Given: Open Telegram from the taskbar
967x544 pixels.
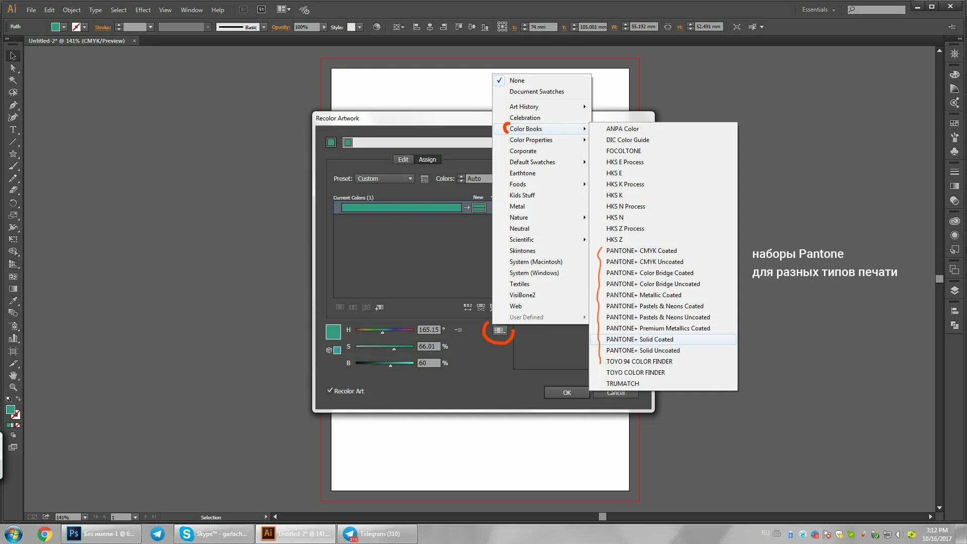Looking at the screenshot, I should (x=379, y=534).
